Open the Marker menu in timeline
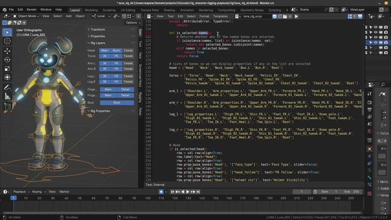391x220 pixels. pos(64,192)
